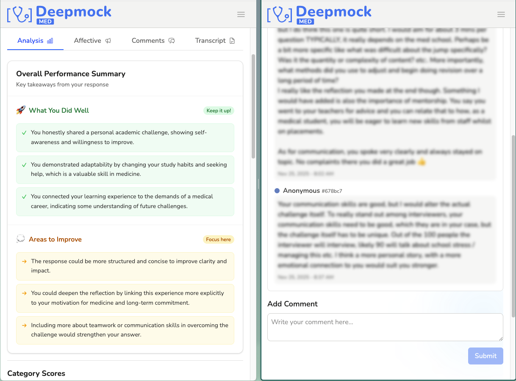
Task: Click the green checkmark on the first strength item
Action: 23,132
